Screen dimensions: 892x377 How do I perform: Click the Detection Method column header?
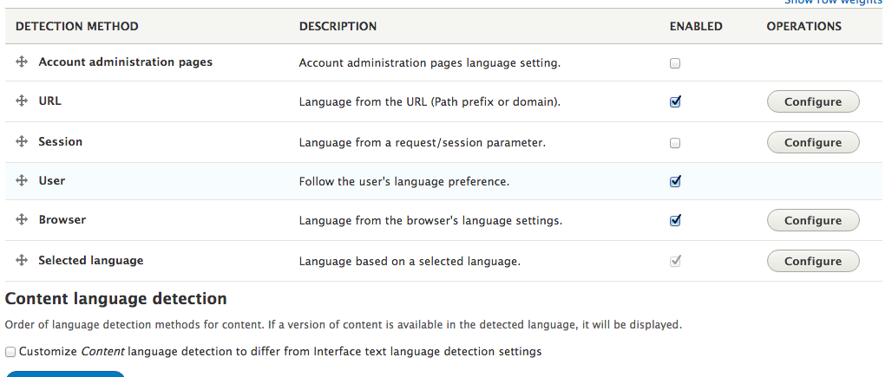[77, 26]
